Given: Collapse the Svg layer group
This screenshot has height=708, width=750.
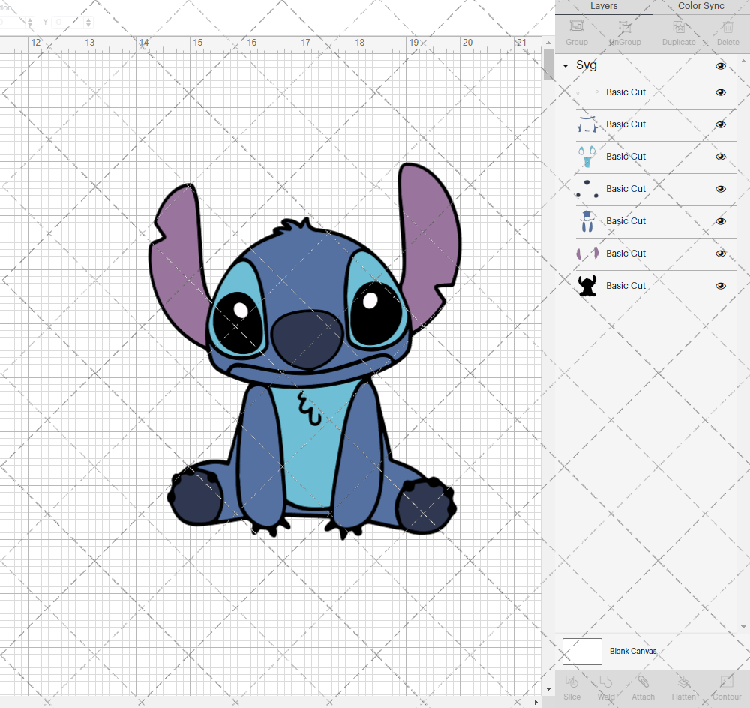Looking at the screenshot, I should pyautogui.click(x=565, y=65).
